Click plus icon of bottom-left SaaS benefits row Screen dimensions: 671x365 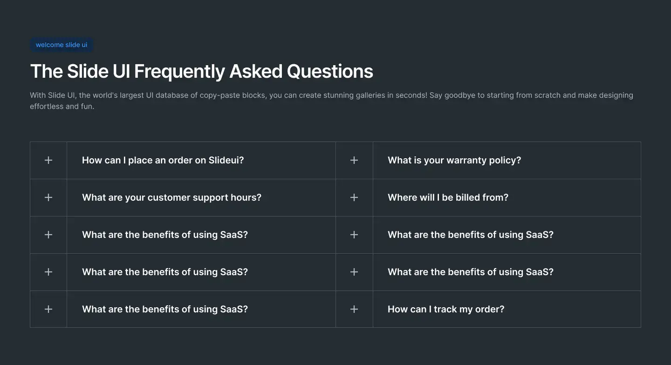pos(48,309)
